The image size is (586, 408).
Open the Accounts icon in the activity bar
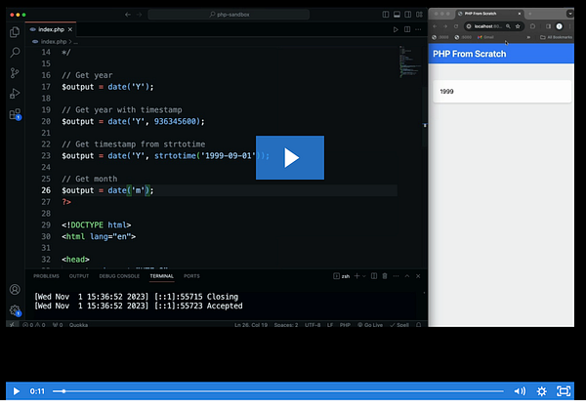pyautogui.click(x=15, y=289)
